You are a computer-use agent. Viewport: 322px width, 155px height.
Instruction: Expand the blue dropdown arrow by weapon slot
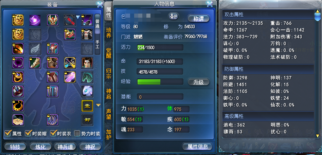78,17
